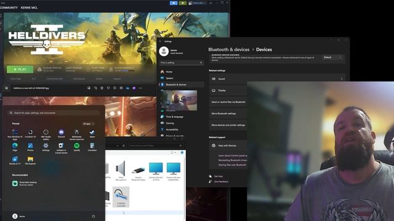394x221 pixels.
Task: Open address history dropdown in Devices window
Action: coord(118,145)
